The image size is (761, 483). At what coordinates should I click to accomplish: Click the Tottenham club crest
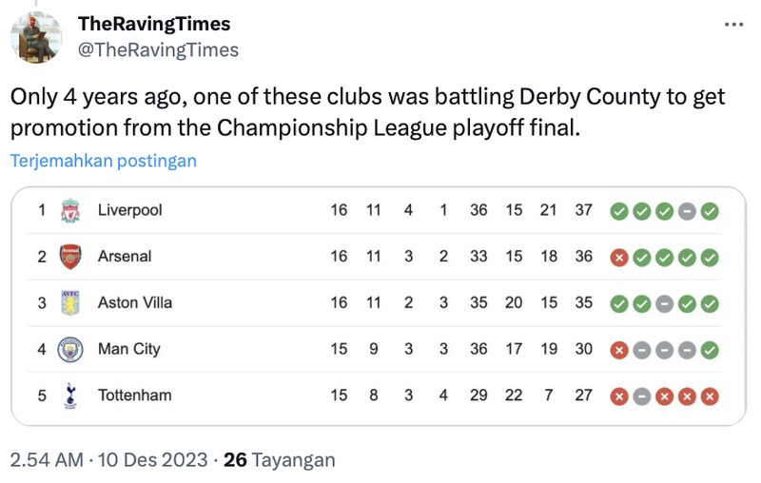click(x=69, y=396)
